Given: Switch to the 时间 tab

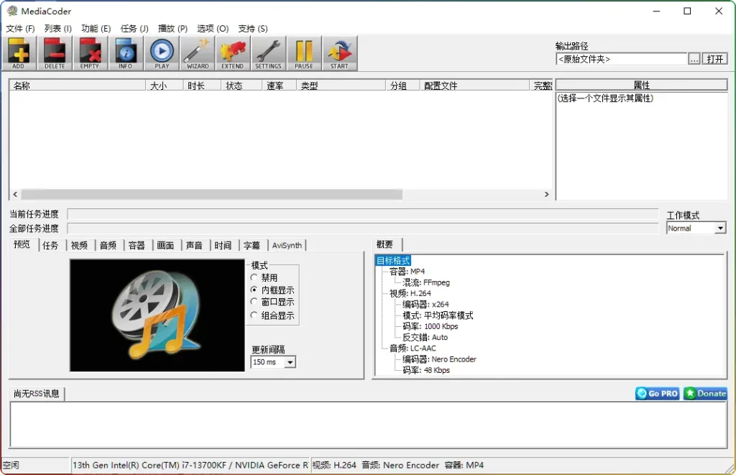Looking at the screenshot, I should (223, 246).
